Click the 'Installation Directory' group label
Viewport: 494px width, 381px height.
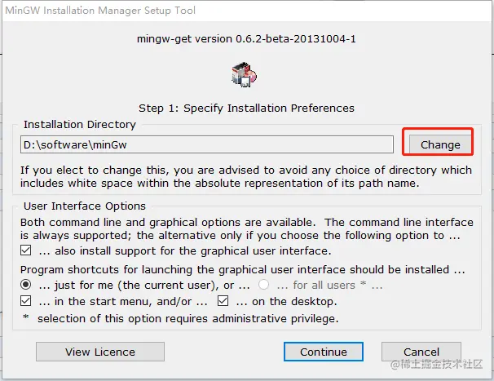[80, 125]
